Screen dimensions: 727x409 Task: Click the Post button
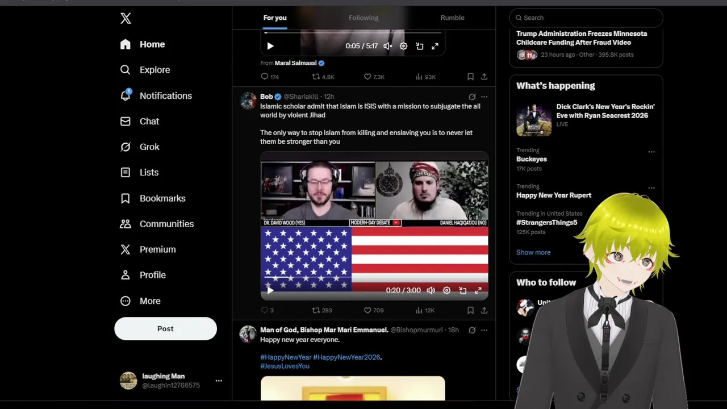coord(165,328)
